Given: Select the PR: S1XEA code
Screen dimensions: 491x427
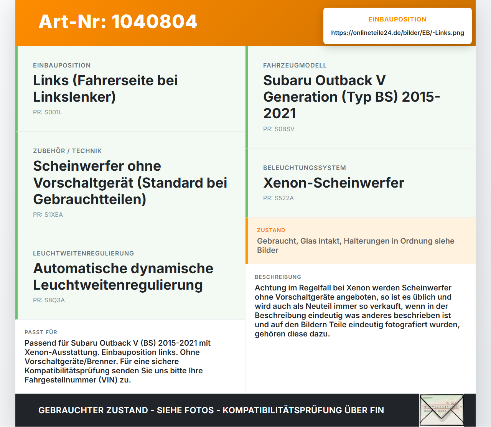Looking at the screenshot, I should click(48, 215).
